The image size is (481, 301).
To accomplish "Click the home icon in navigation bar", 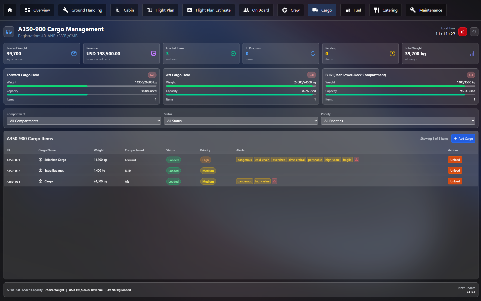I will tap(10, 10).
